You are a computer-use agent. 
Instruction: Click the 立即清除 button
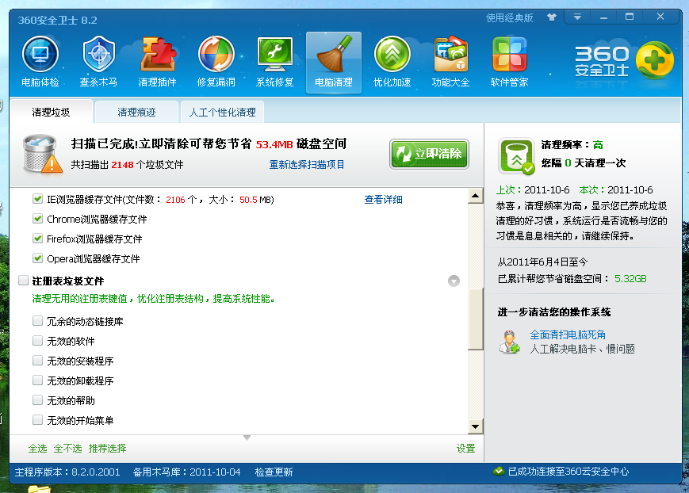(429, 154)
